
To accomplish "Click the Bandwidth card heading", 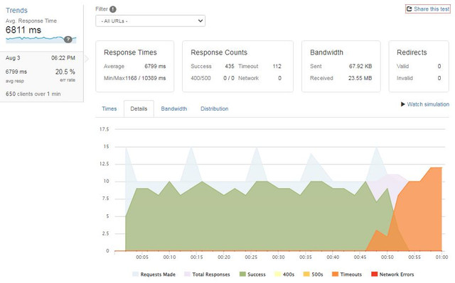I will click(326, 52).
